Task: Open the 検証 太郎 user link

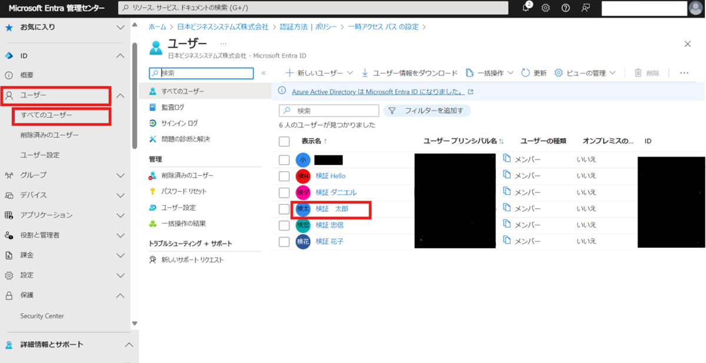Action: [x=332, y=209]
